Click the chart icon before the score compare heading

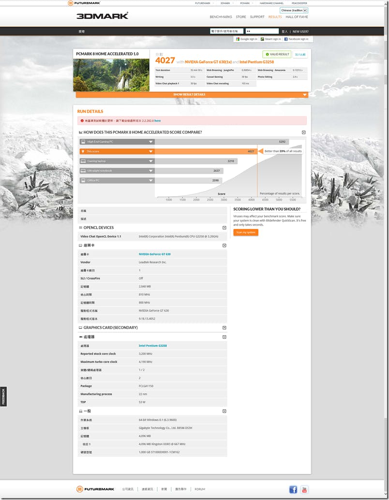[80, 132]
